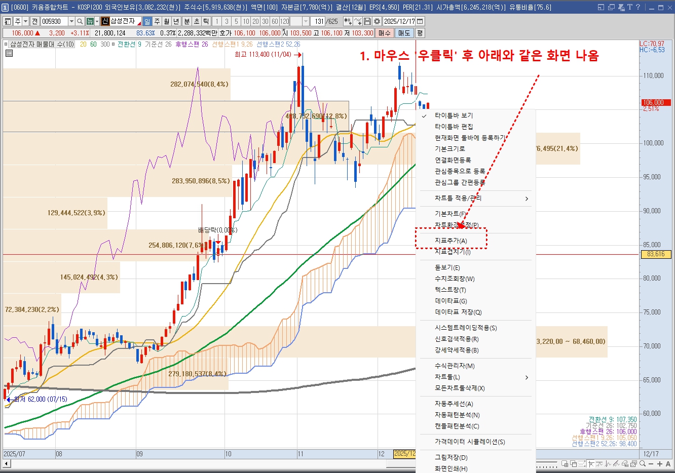This screenshot has height=473, width=675.
Task: Expand the 차트툴(L) submenu
Action: pyautogui.click(x=475, y=377)
